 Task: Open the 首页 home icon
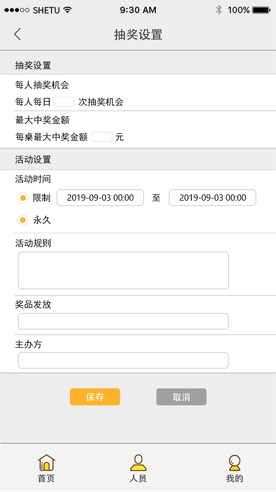(x=46, y=462)
